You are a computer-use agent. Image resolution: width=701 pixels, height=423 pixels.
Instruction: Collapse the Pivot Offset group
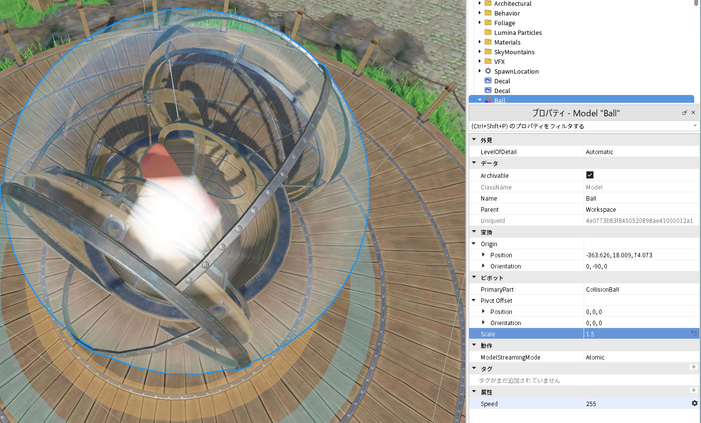point(474,300)
